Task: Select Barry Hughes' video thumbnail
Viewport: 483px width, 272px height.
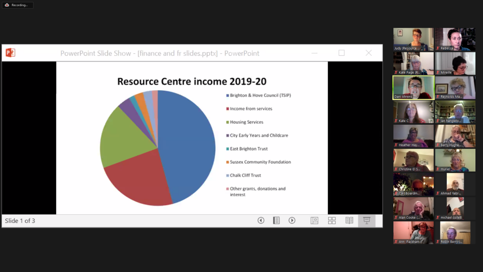Action: tap(455, 136)
